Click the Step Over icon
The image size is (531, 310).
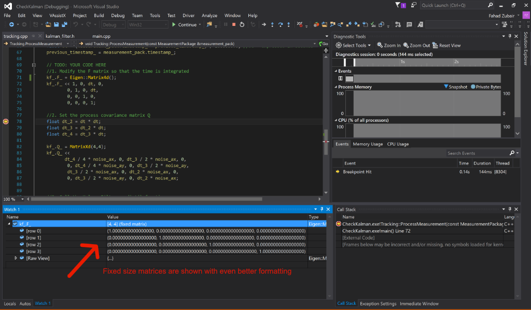tap(281, 24)
